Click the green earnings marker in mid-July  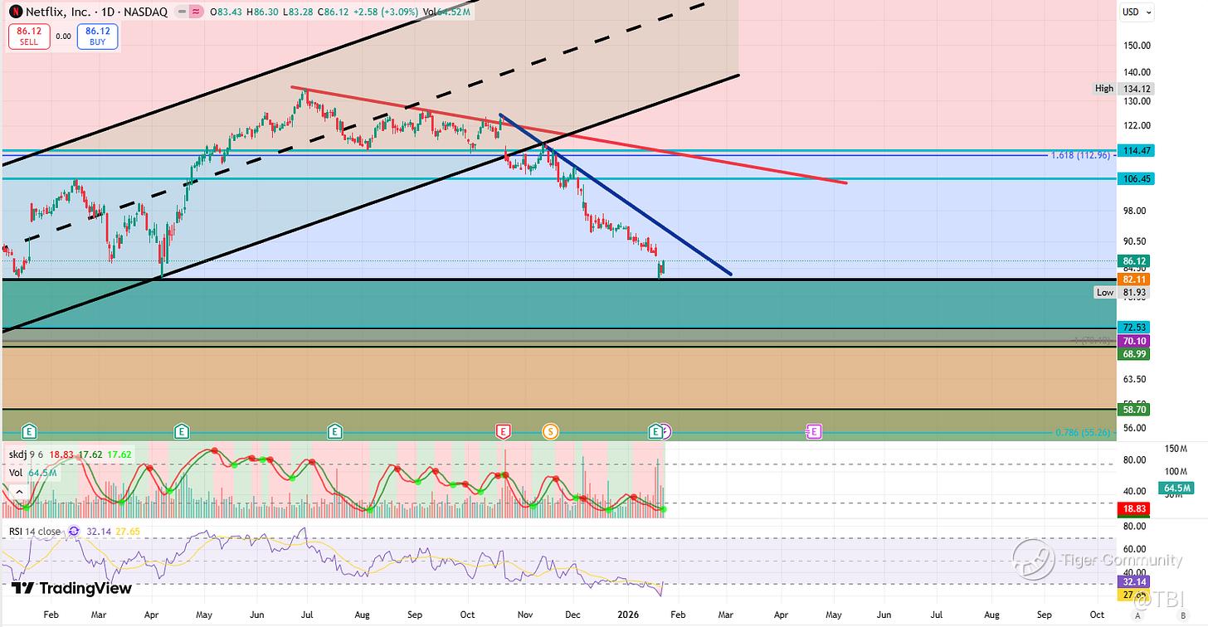click(x=334, y=431)
